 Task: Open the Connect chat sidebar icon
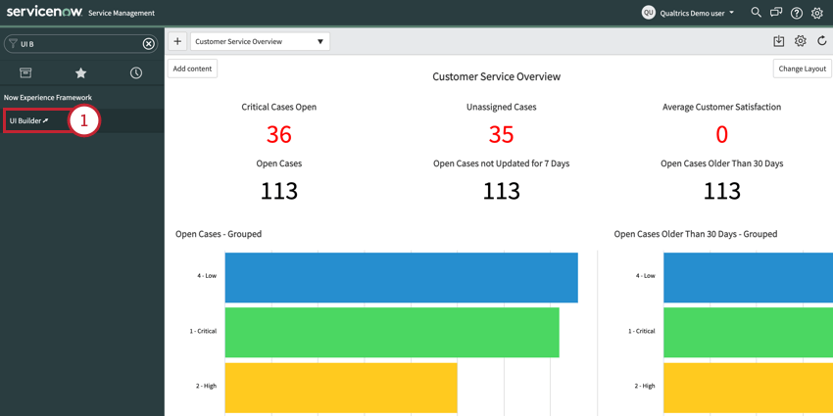(x=776, y=13)
